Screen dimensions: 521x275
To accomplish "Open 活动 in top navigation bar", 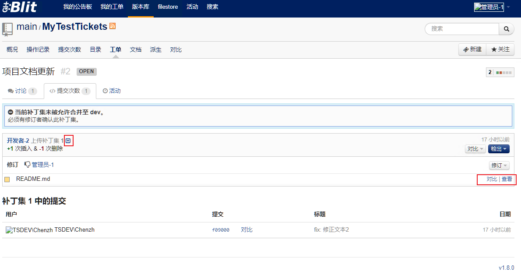I will (x=192, y=7).
